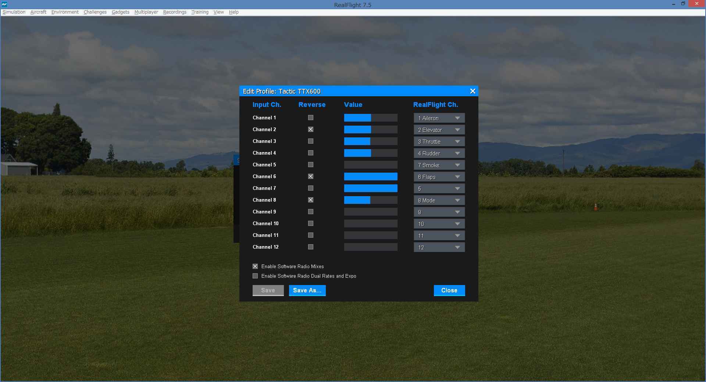Open the 7 Smoke channel dropdown
Image resolution: width=706 pixels, height=382 pixels.
point(439,165)
